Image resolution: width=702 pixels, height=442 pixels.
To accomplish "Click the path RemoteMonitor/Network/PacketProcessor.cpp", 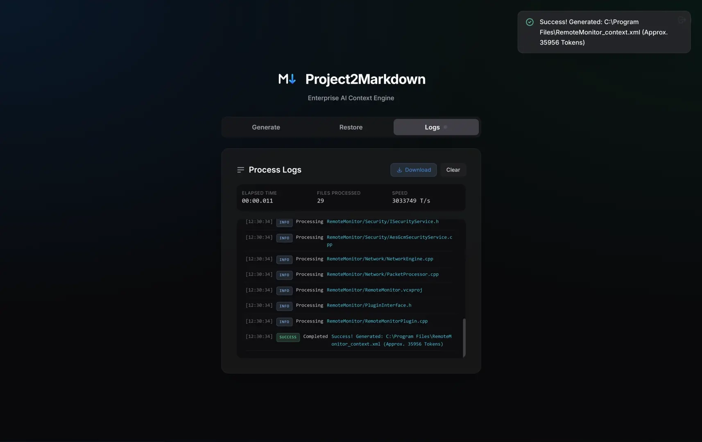I will (x=383, y=274).
